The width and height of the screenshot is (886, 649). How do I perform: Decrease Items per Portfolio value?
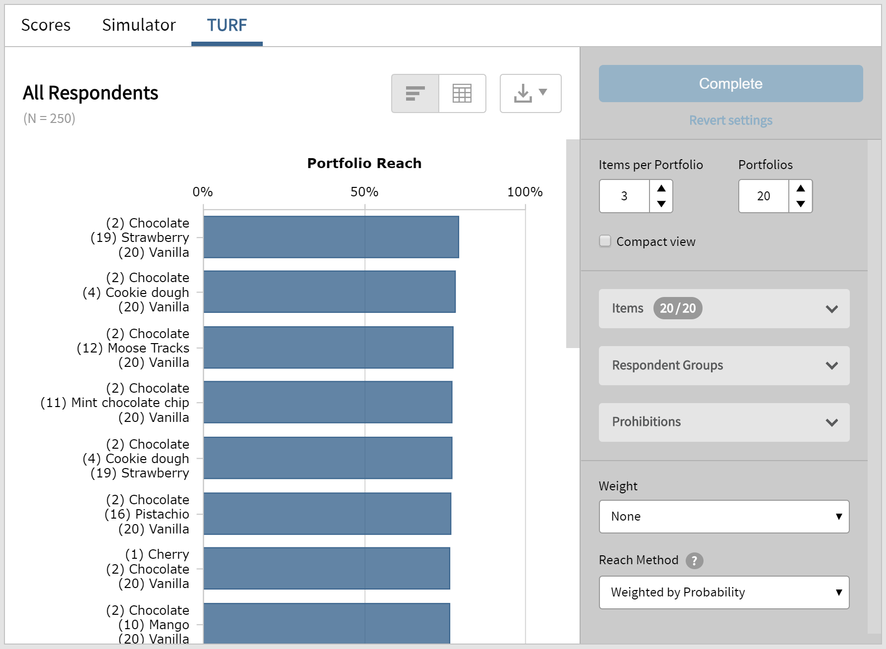[661, 204]
